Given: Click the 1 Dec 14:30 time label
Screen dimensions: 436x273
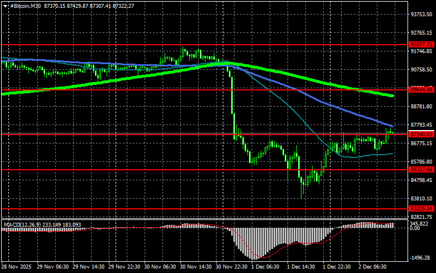Looking at the screenshot, I should 301,267.
